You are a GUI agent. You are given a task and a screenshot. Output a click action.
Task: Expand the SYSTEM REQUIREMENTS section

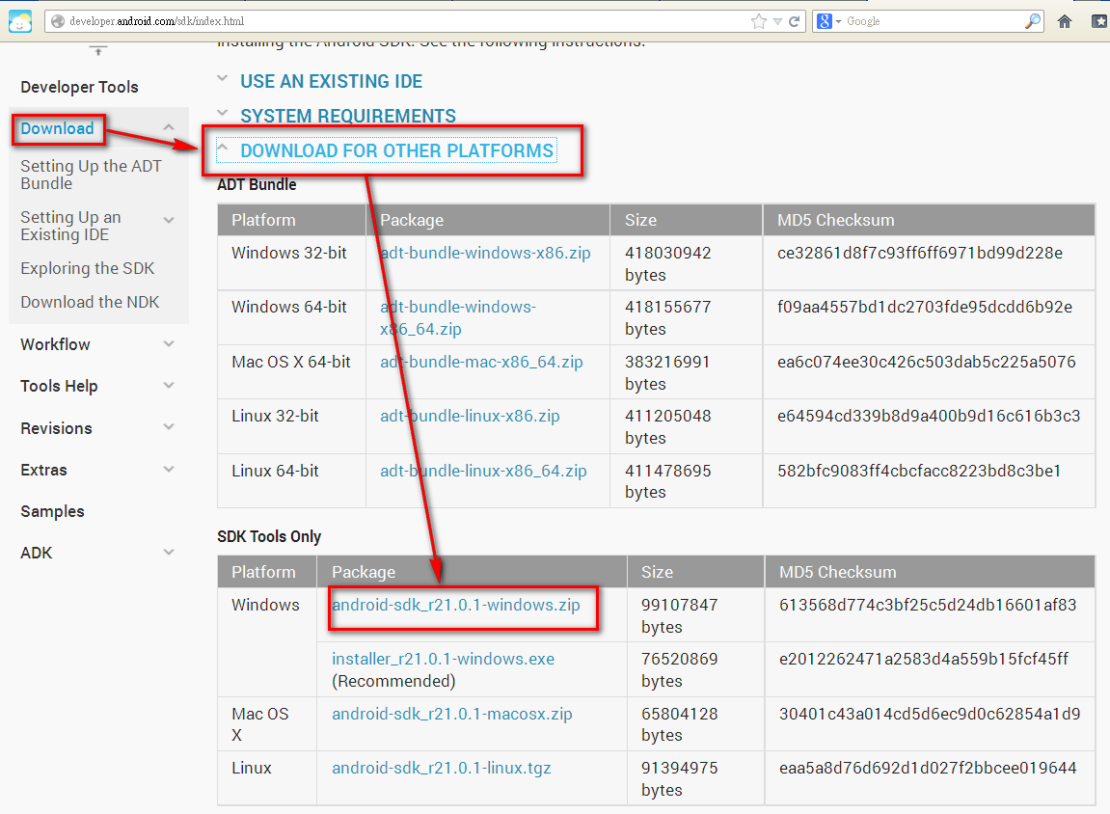coord(347,116)
